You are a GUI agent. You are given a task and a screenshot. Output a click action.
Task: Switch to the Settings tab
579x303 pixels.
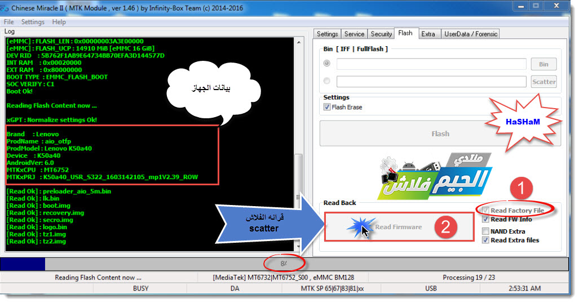(327, 34)
